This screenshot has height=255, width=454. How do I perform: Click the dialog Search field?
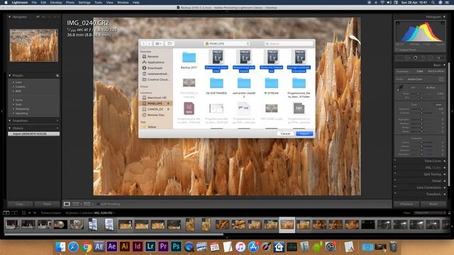[289, 44]
